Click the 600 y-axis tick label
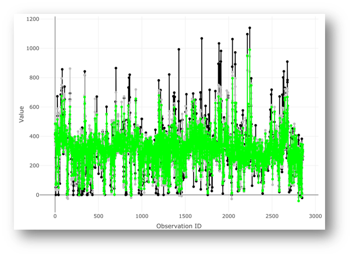Screen dimensions: 352x257 click(x=34, y=107)
